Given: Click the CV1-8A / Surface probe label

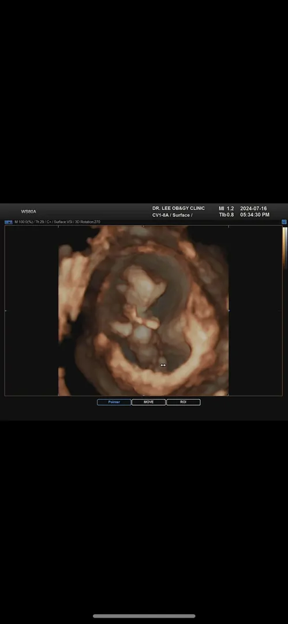Looking at the screenshot, I should (172, 215).
